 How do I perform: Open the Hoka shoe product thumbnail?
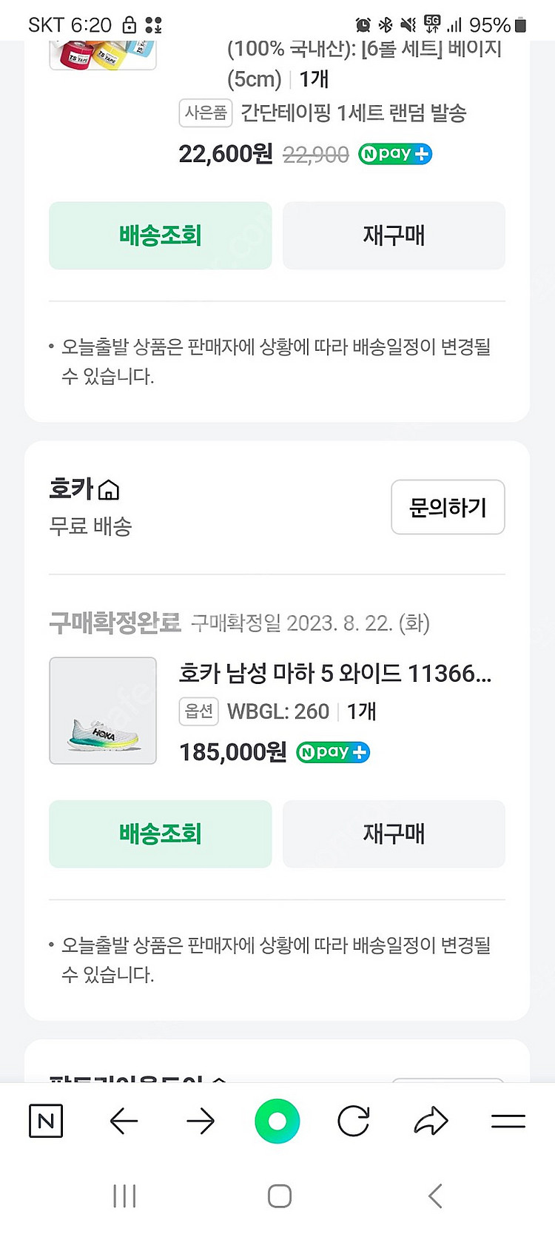tap(103, 711)
